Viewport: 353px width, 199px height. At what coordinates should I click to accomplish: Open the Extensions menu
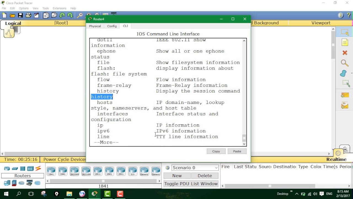point(60,8)
